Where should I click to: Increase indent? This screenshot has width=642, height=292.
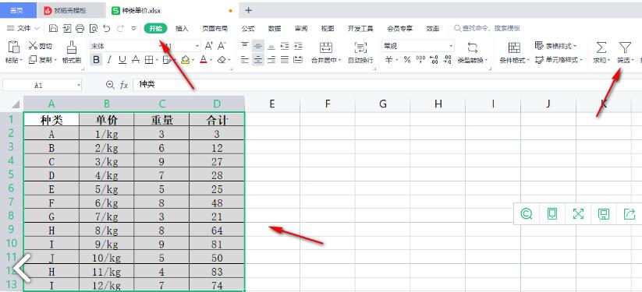[x=298, y=46]
